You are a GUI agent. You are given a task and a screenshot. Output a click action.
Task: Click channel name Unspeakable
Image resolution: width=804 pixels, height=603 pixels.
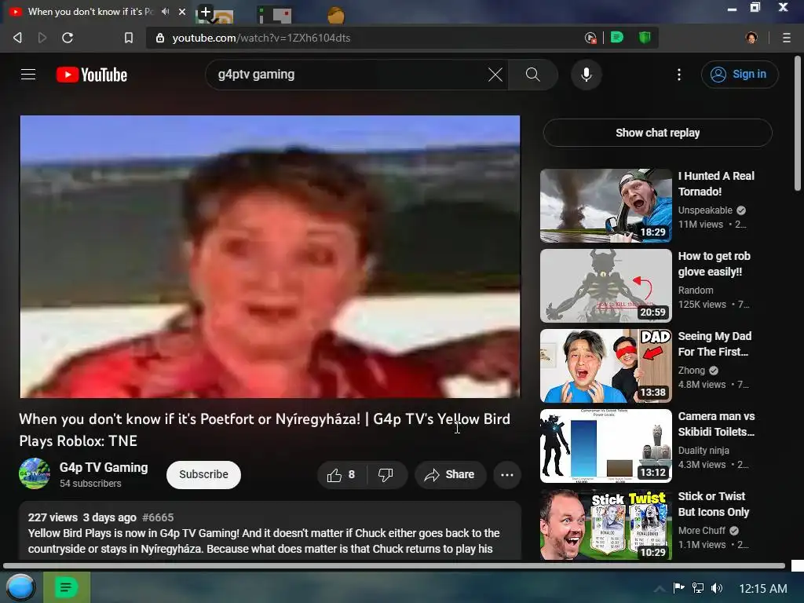pyautogui.click(x=705, y=210)
